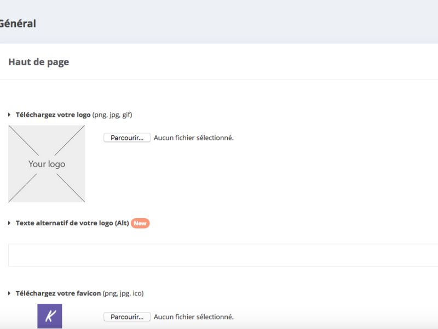The image size is (438, 329).
Task: Click the alt text input field for logo
Action: point(223,255)
